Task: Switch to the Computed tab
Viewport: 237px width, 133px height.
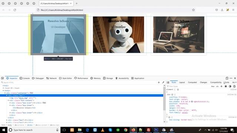Action: pos(192,82)
